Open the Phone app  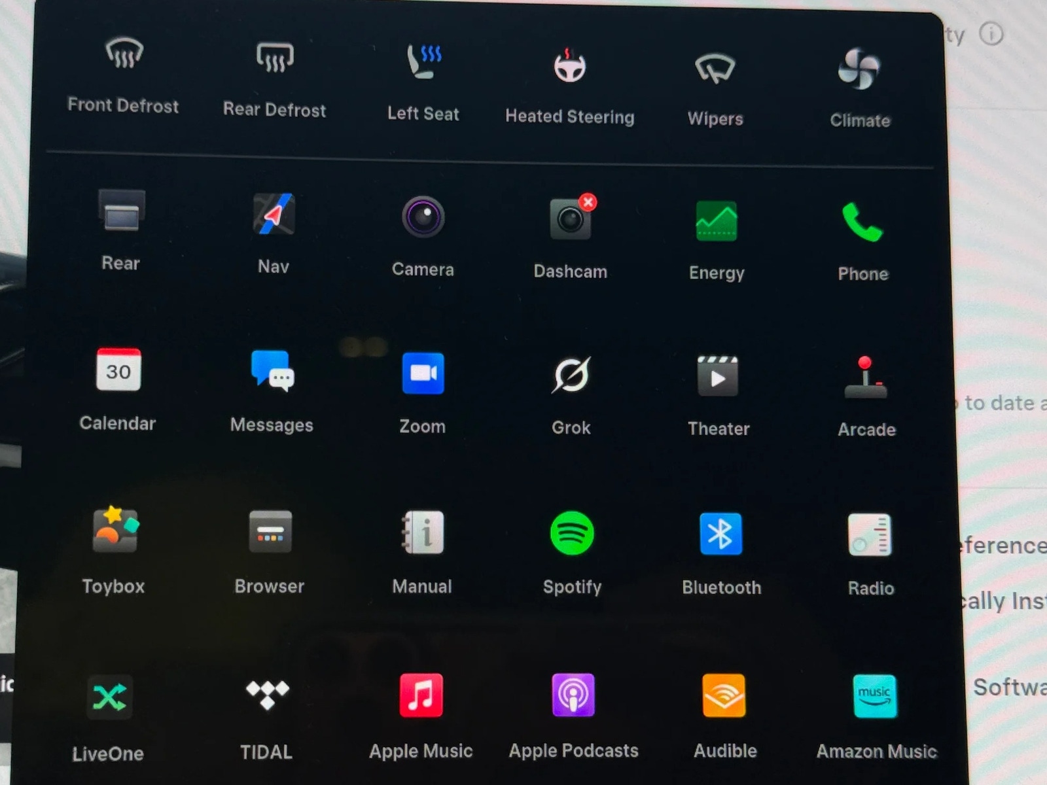862,222
